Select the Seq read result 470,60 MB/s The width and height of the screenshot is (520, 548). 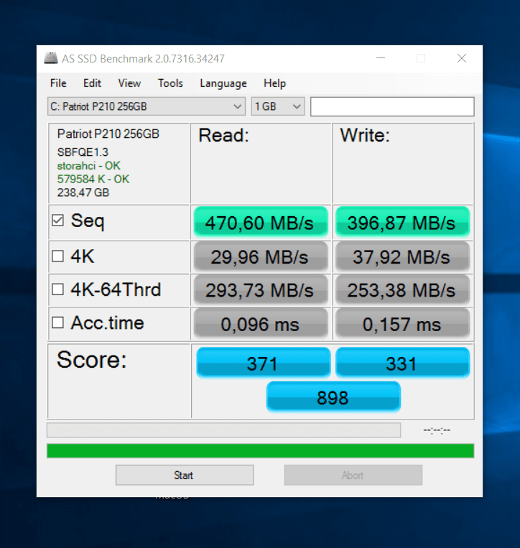click(x=261, y=222)
